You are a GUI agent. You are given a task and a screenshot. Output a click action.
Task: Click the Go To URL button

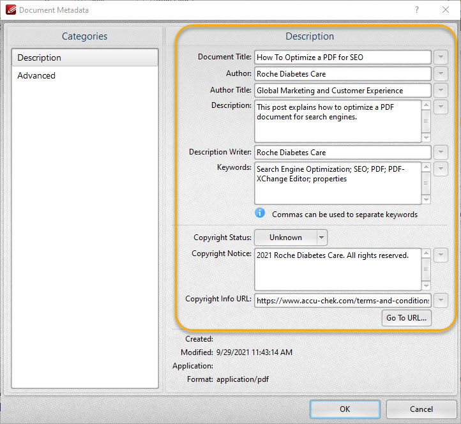(407, 318)
